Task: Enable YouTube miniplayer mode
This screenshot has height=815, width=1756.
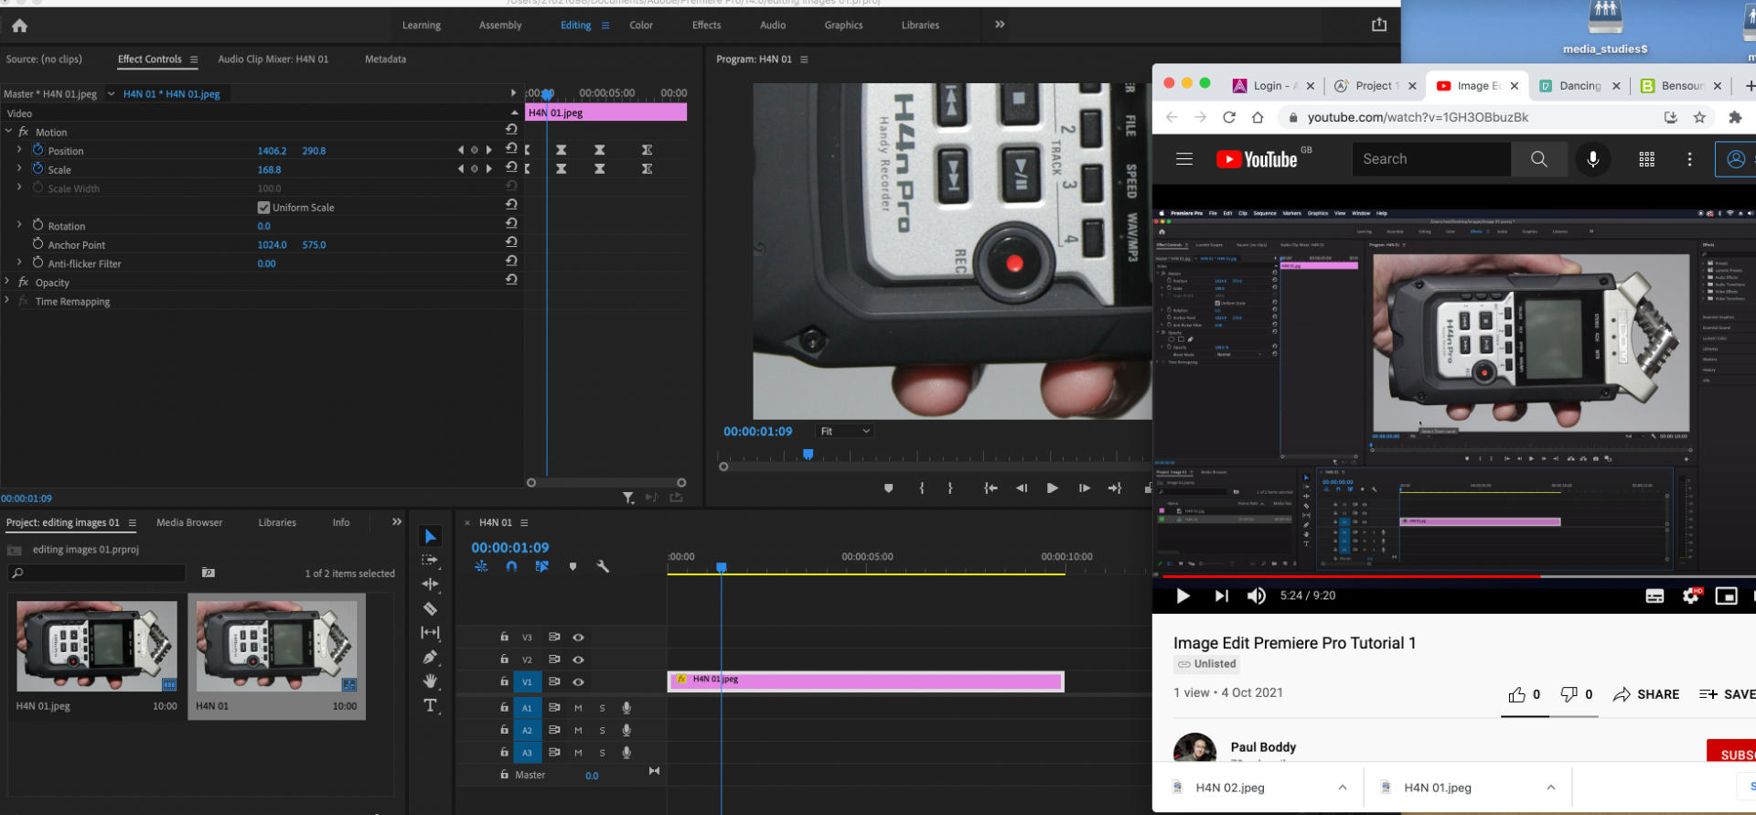Action: coord(1727,596)
